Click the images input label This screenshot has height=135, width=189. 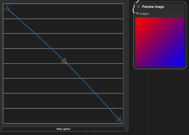pyautogui.click(x=144, y=14)
